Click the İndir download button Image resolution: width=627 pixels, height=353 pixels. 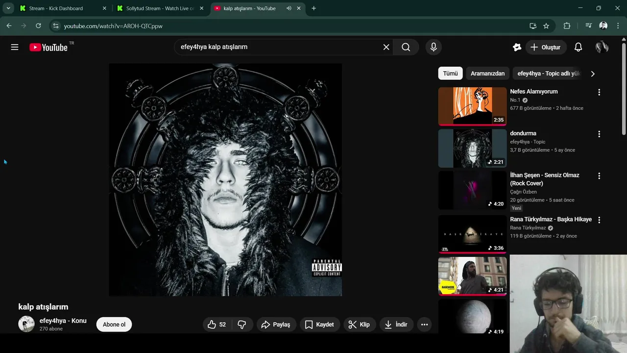tap(396, 325)
